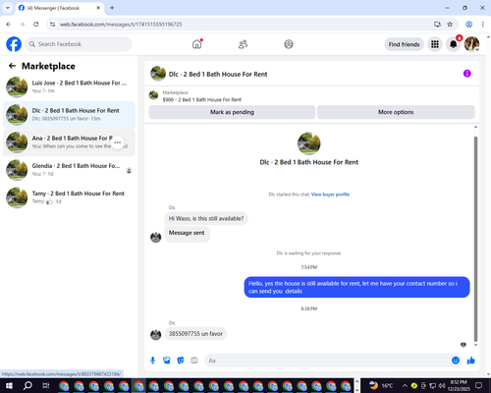
Task: Open the volume control in system tray
Action: tap(442, 385)
